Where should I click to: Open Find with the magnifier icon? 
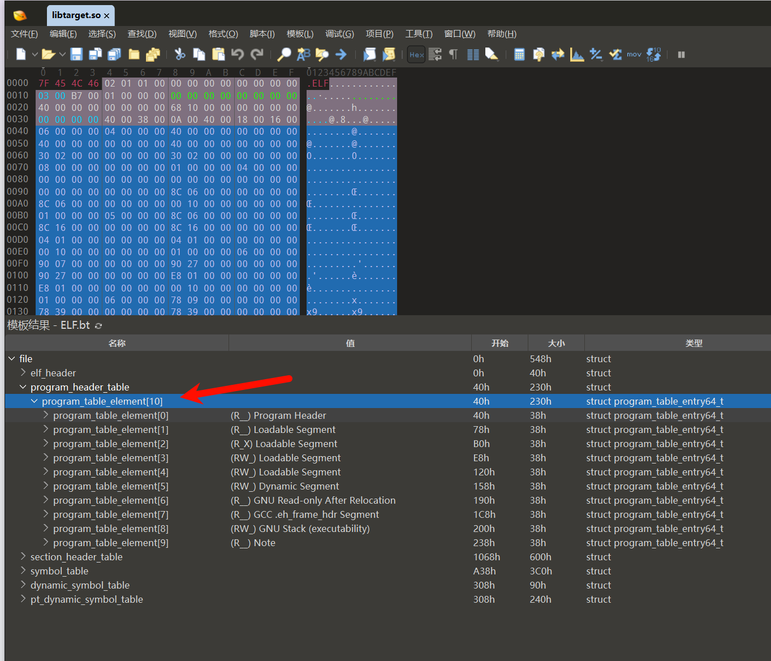pyautogui.click(x=284, y=54)
